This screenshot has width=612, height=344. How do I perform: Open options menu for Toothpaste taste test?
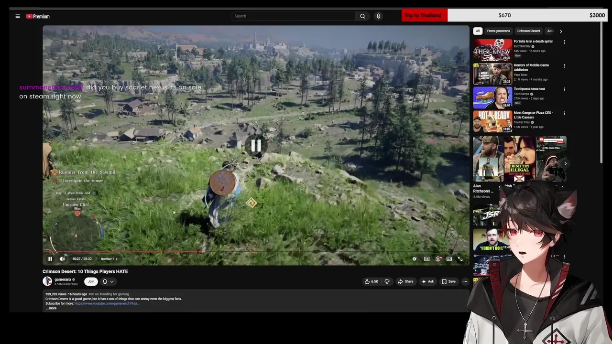pos(564,89)
